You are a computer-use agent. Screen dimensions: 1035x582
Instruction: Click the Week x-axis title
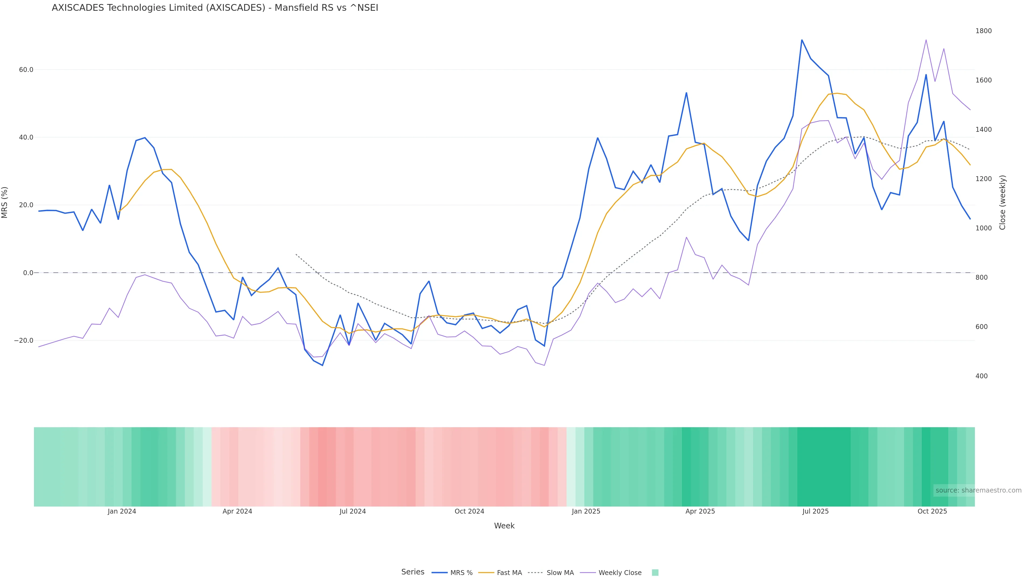(x=504, y=526)
